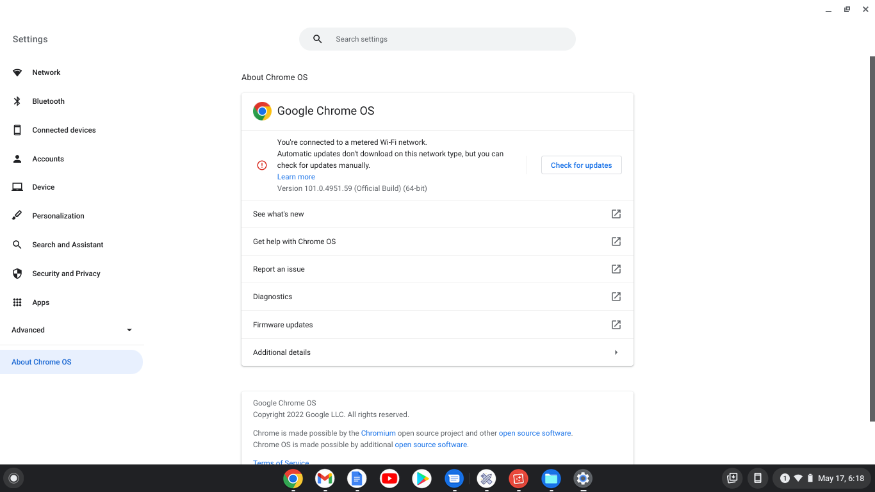Click the Google Chrome OS logo
This screenshot has height=492, width=875.
coord(262,111)
